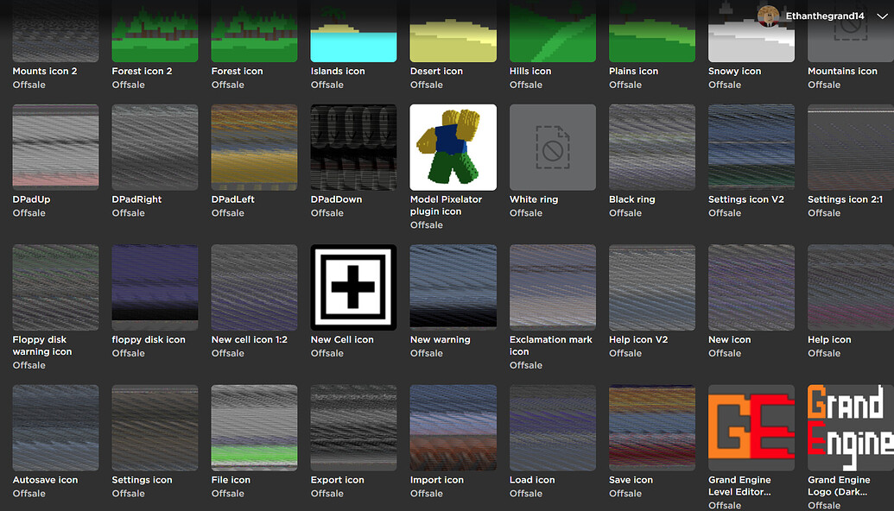Click the Load icon thumbnail
The width and height of the screenshot is (894, 511).
[x=552, y=427]
